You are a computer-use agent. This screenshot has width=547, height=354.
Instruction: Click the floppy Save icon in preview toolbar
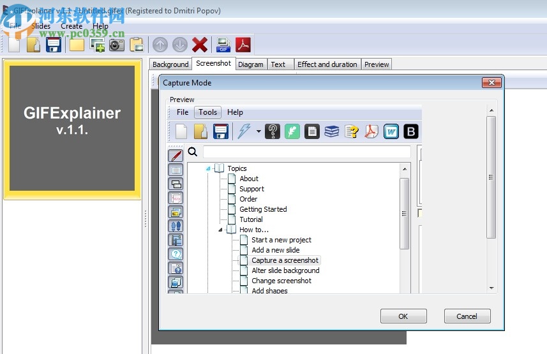221,131
